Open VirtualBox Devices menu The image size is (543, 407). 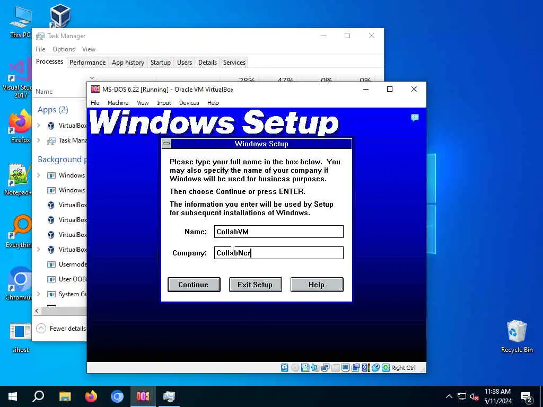tap(189, 103)
